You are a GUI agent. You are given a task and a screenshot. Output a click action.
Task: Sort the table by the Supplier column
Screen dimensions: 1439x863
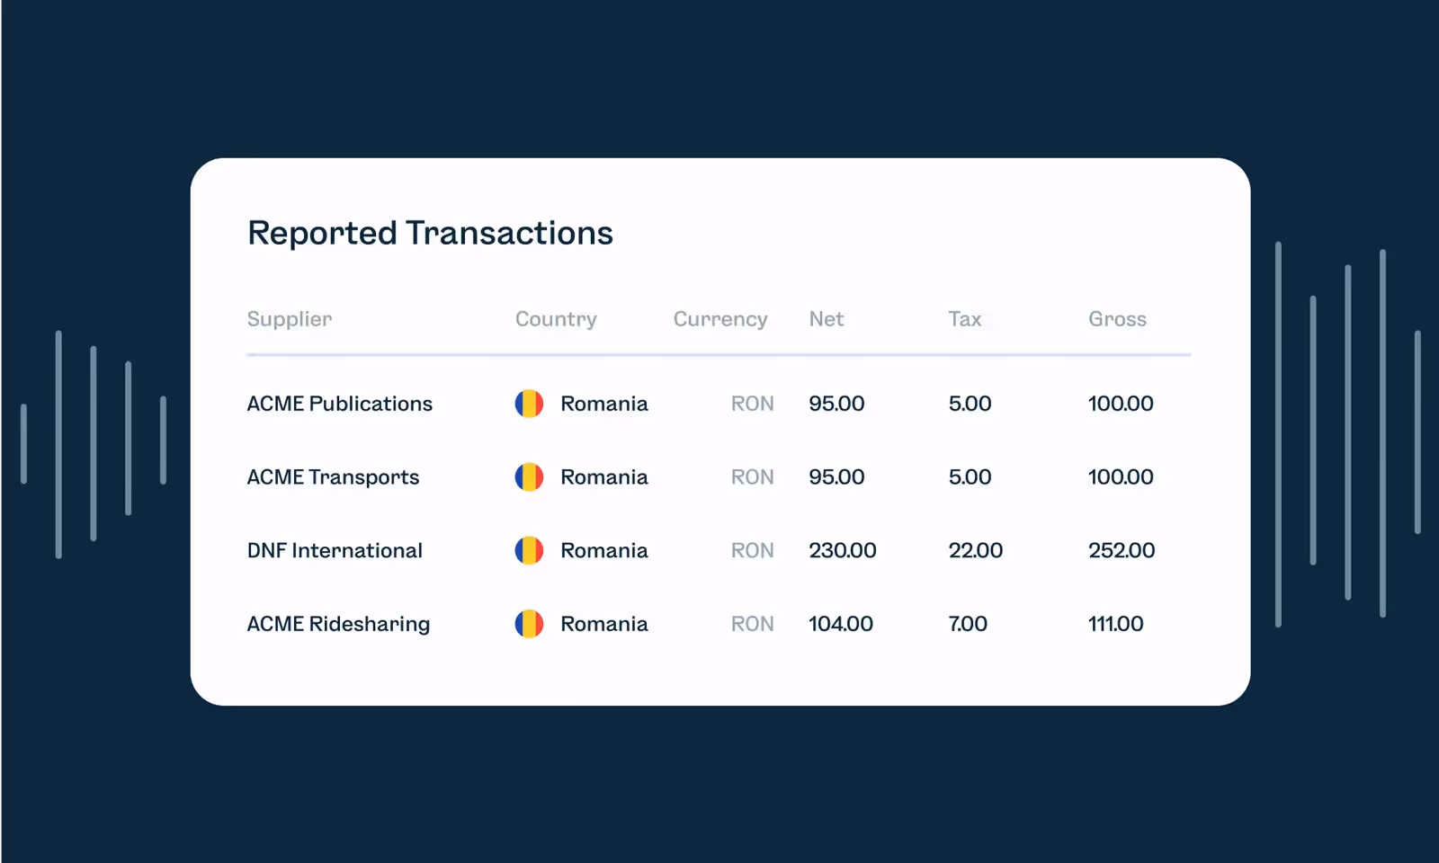tap(289, 319)
